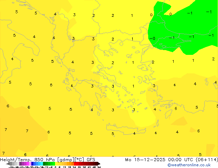Click the GFS model label in the title
Viewport: 218px width, 168px height.
pyautogui.click(x=91, y=160)
